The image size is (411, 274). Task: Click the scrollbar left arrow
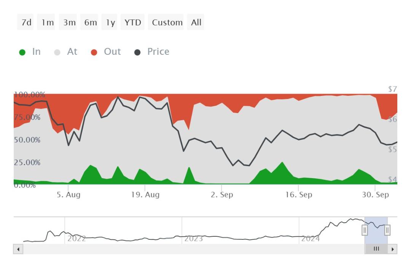18,249
